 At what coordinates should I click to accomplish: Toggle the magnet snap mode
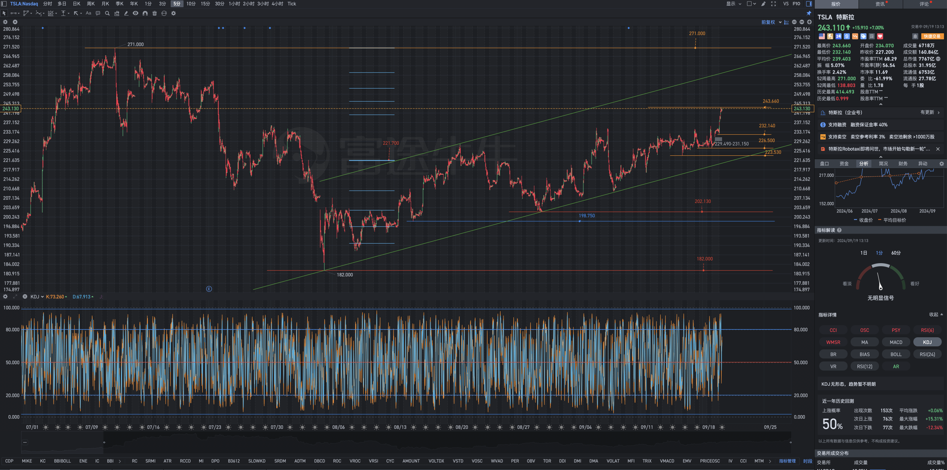tap(145, 13)
